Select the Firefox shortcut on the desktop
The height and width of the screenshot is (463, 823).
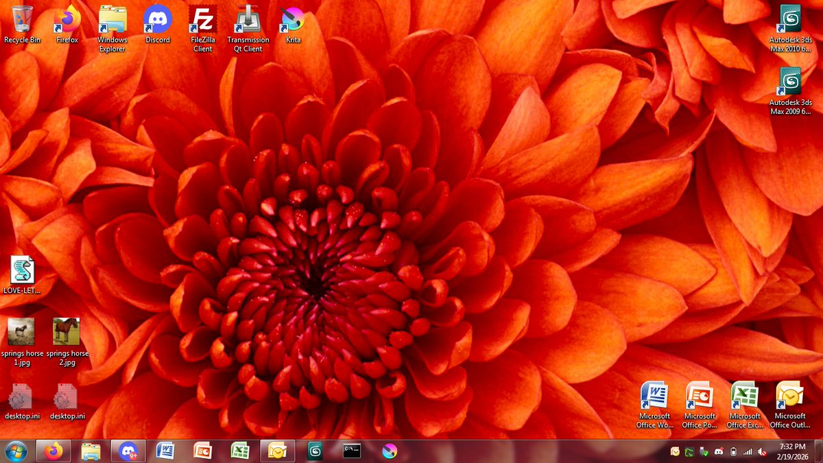click(x=67, y=25)
